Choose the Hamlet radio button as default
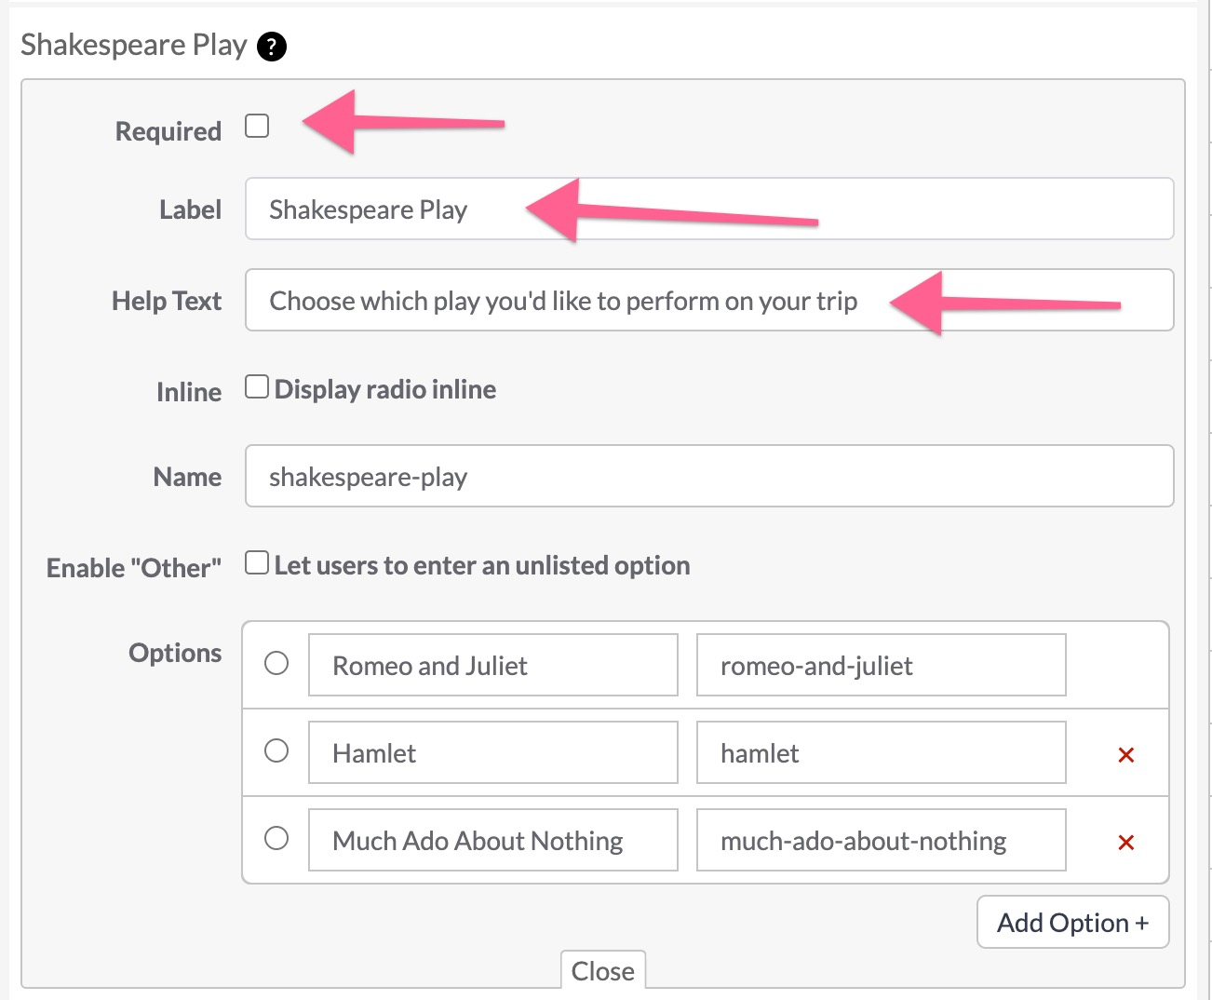 (x=276, y=750)
